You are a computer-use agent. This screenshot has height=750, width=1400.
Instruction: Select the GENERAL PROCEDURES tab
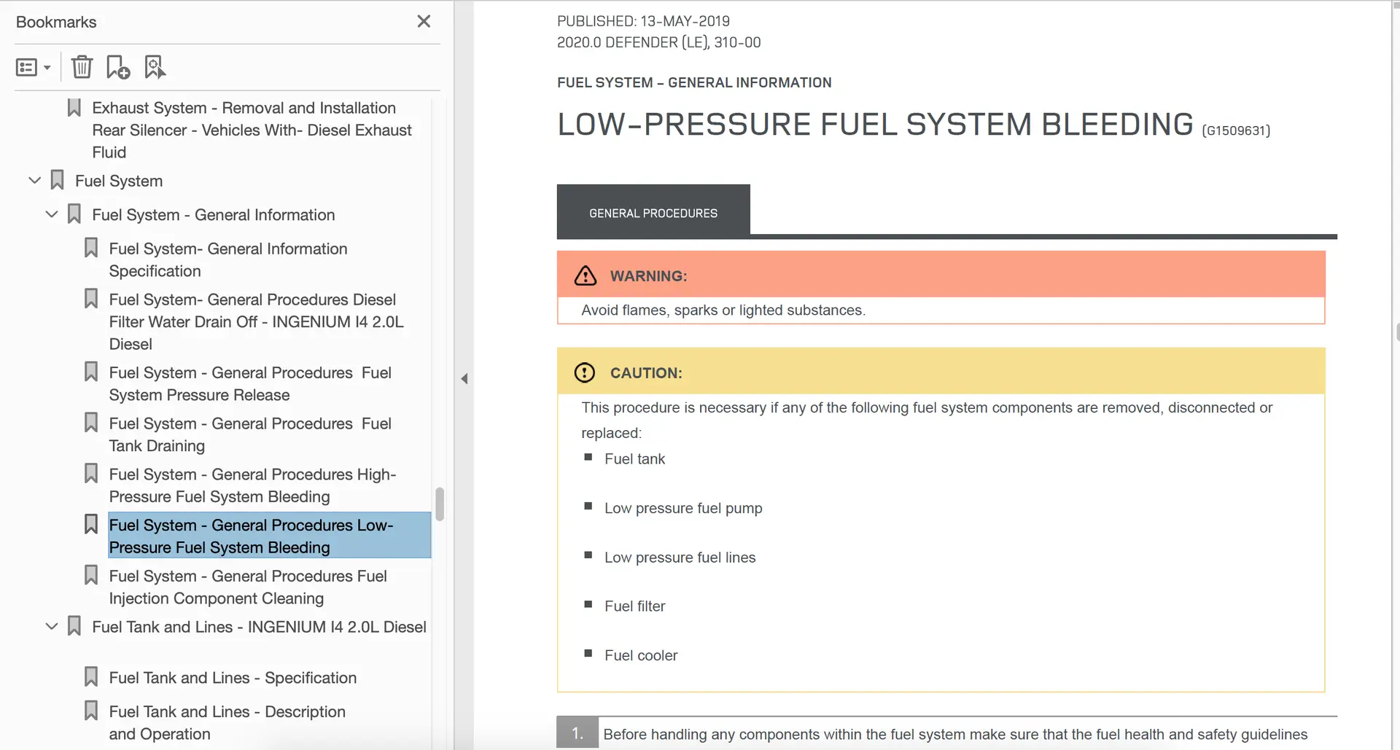pyautogui.click(x=653, y=212)
